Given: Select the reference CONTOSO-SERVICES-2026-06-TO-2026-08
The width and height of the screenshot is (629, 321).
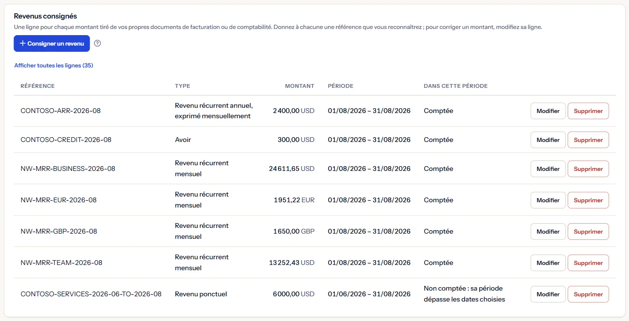Looking at the screenshot, I should click(91, 294).
